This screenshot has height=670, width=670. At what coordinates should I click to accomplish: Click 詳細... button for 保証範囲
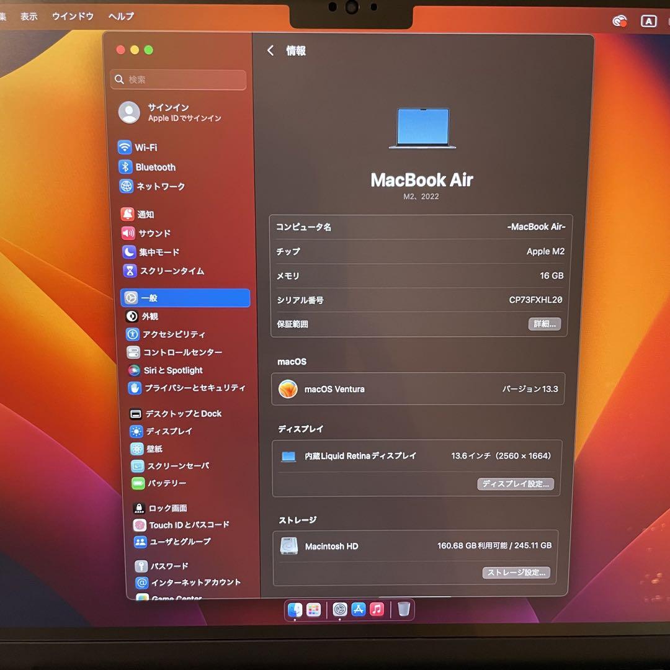[545, 324]
